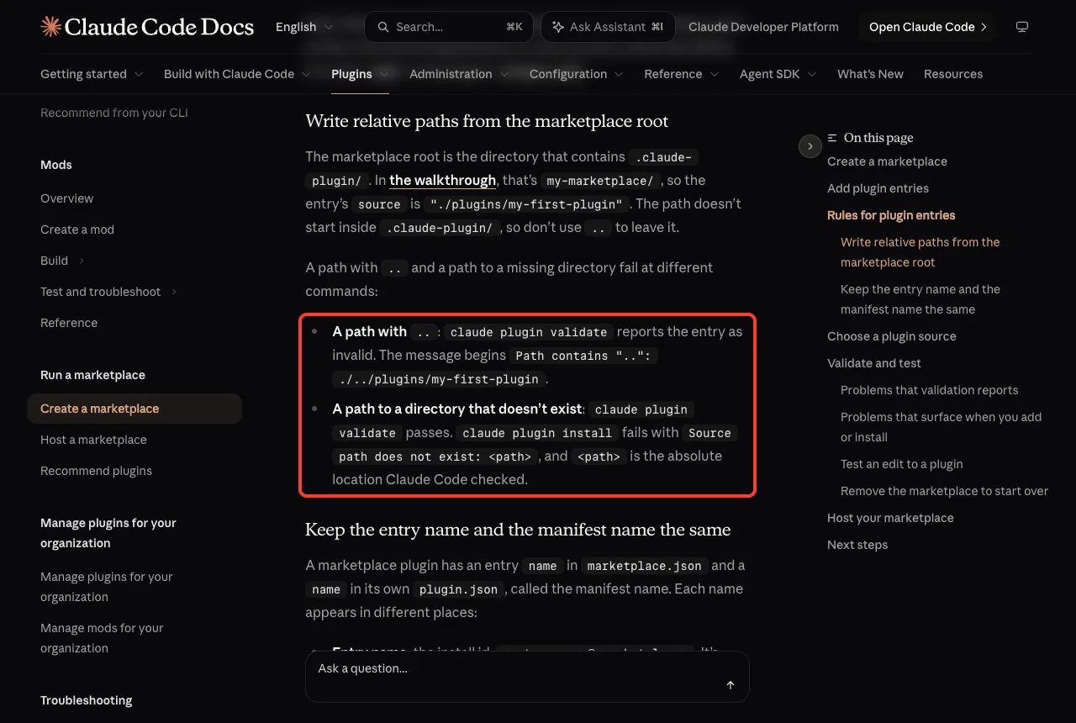The width and height of the screenshot is (1076, 723).
Task: Visit Claude Developer Platform link
Action: point(763,27)
